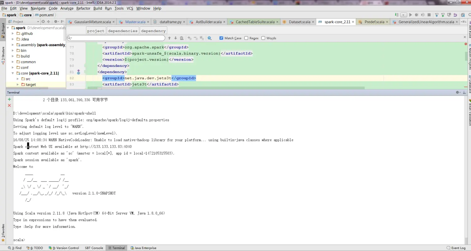Click the dependencies breadcrumb
The width and height of the screenshot is (471, 251).
pyautogui.click(x=123, y=31)
